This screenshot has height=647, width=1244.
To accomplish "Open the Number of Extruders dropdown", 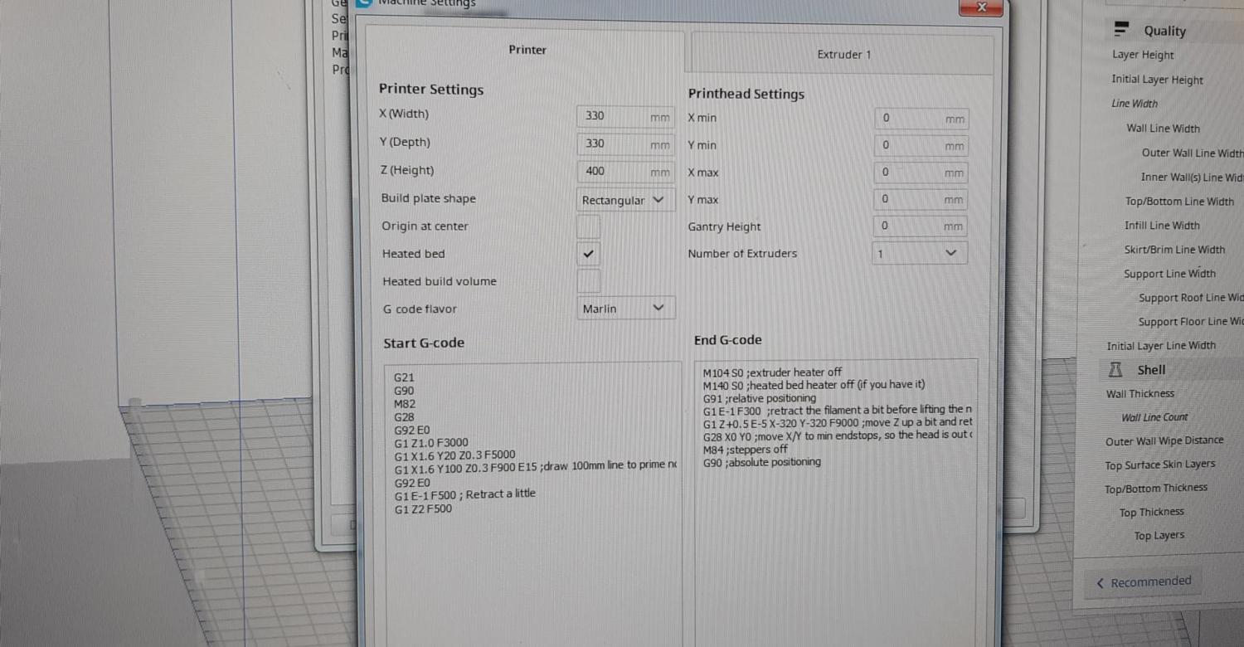I will (919, 253).
